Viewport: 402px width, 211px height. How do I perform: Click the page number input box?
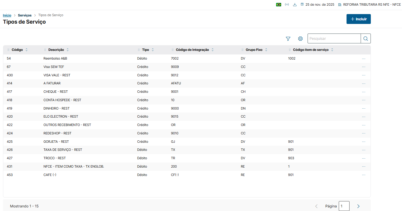(x=344, y=206)
